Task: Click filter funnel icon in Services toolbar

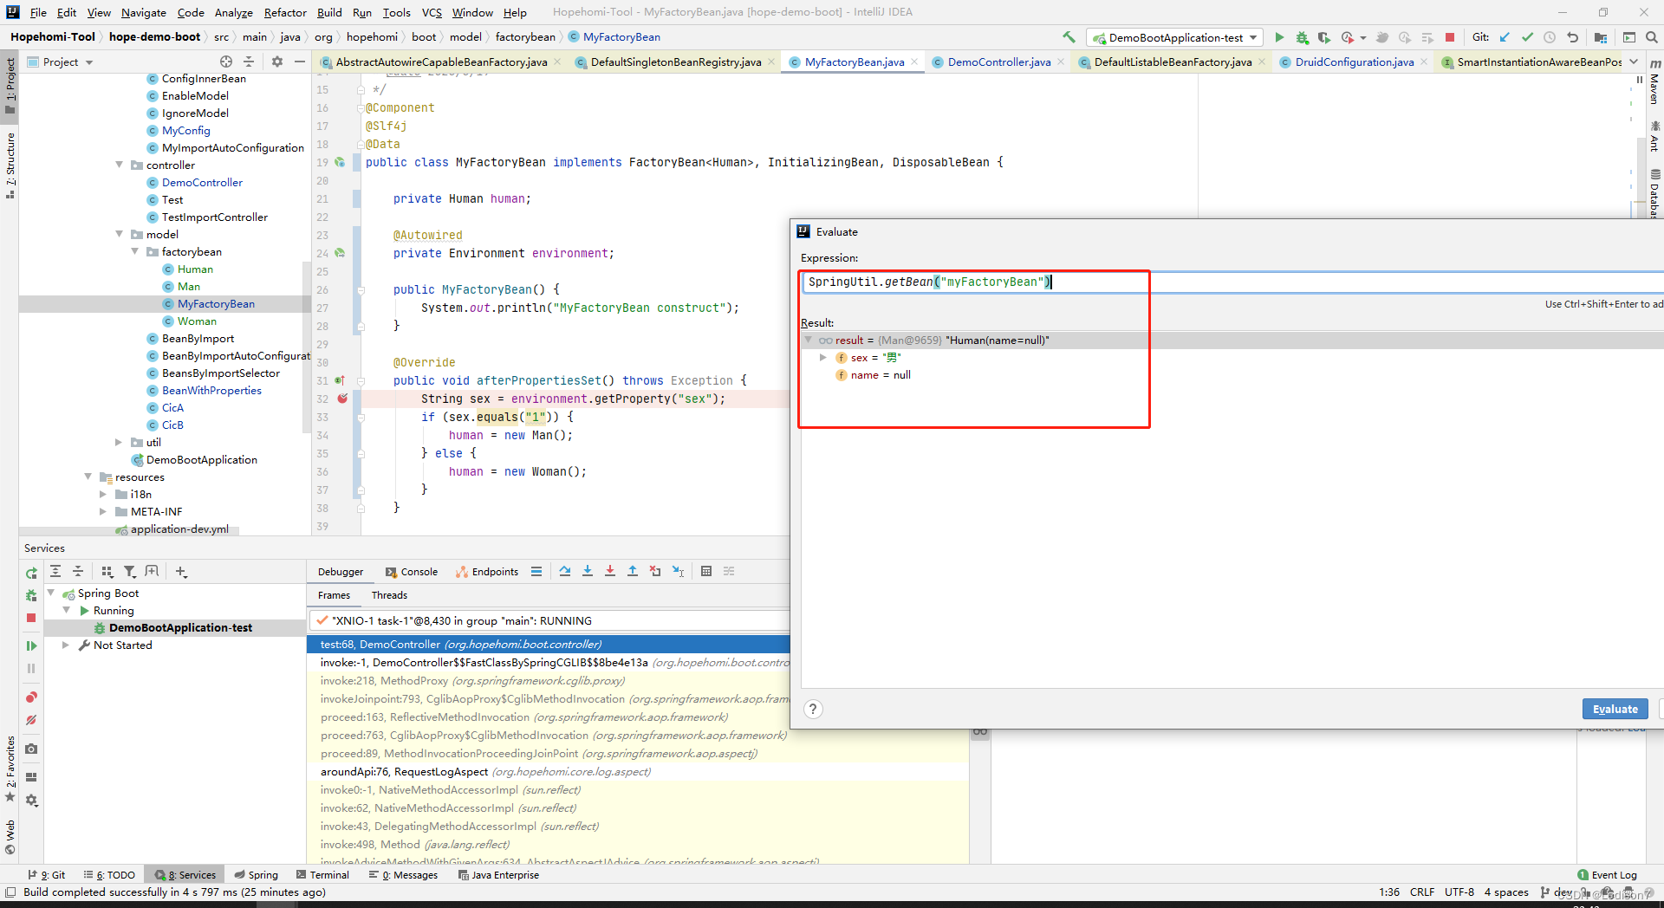Action: [x=130, y=571]
